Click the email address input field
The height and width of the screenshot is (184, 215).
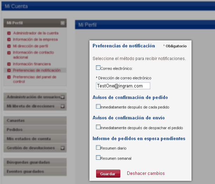click(123, 86)
